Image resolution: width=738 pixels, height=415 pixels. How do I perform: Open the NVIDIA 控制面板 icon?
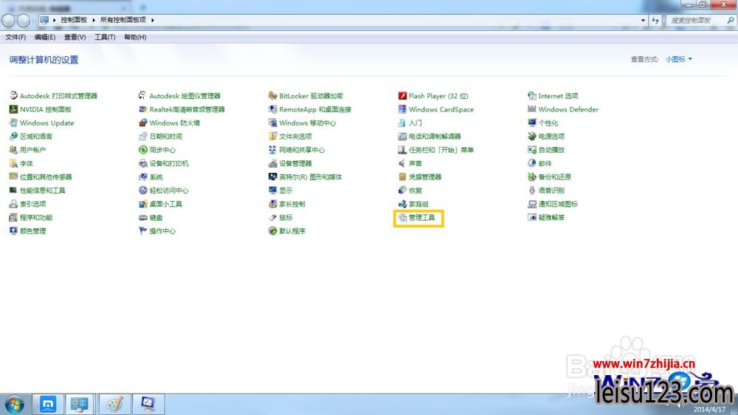pos(13,109)
